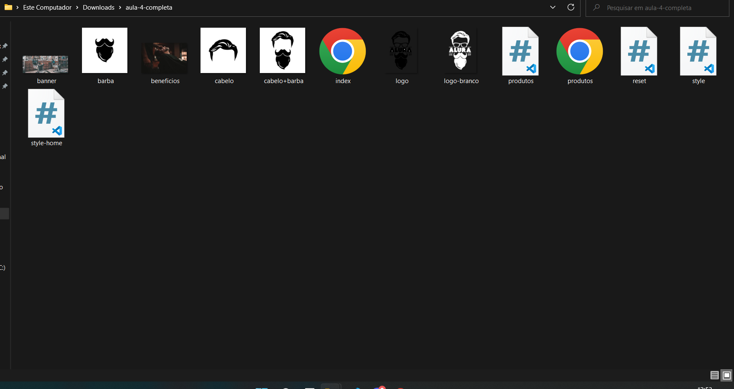Switch to details list view
Viewport: 734px width, 389px height.
click(714, 375)
